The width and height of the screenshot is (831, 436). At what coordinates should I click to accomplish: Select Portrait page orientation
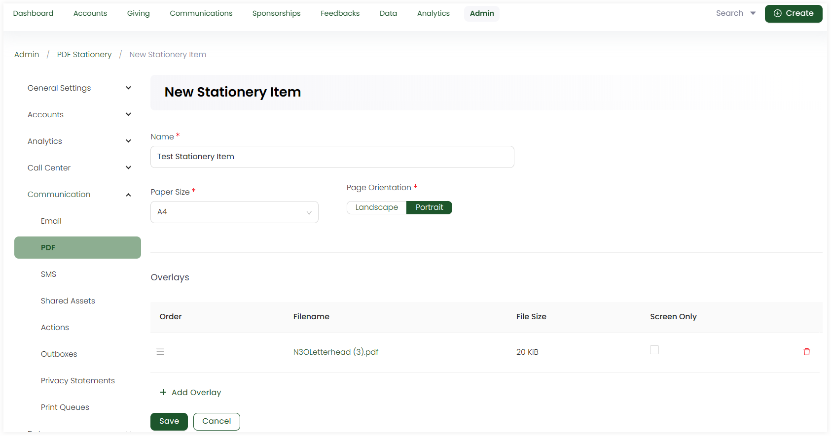click(x=429, y=207)
